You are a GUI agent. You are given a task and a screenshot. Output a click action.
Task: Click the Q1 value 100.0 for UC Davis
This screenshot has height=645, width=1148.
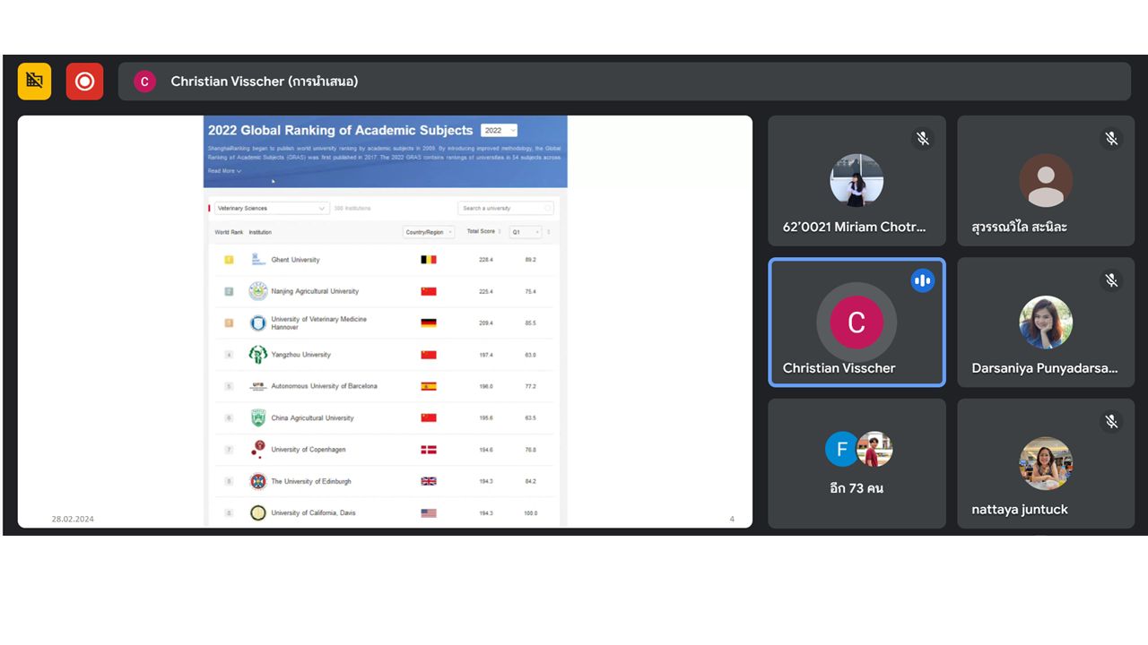coord(530,513)
